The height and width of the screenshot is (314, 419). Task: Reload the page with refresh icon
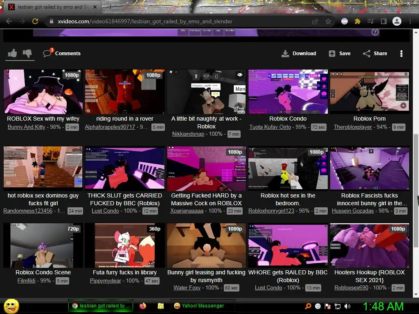click(x=35, y=21)
